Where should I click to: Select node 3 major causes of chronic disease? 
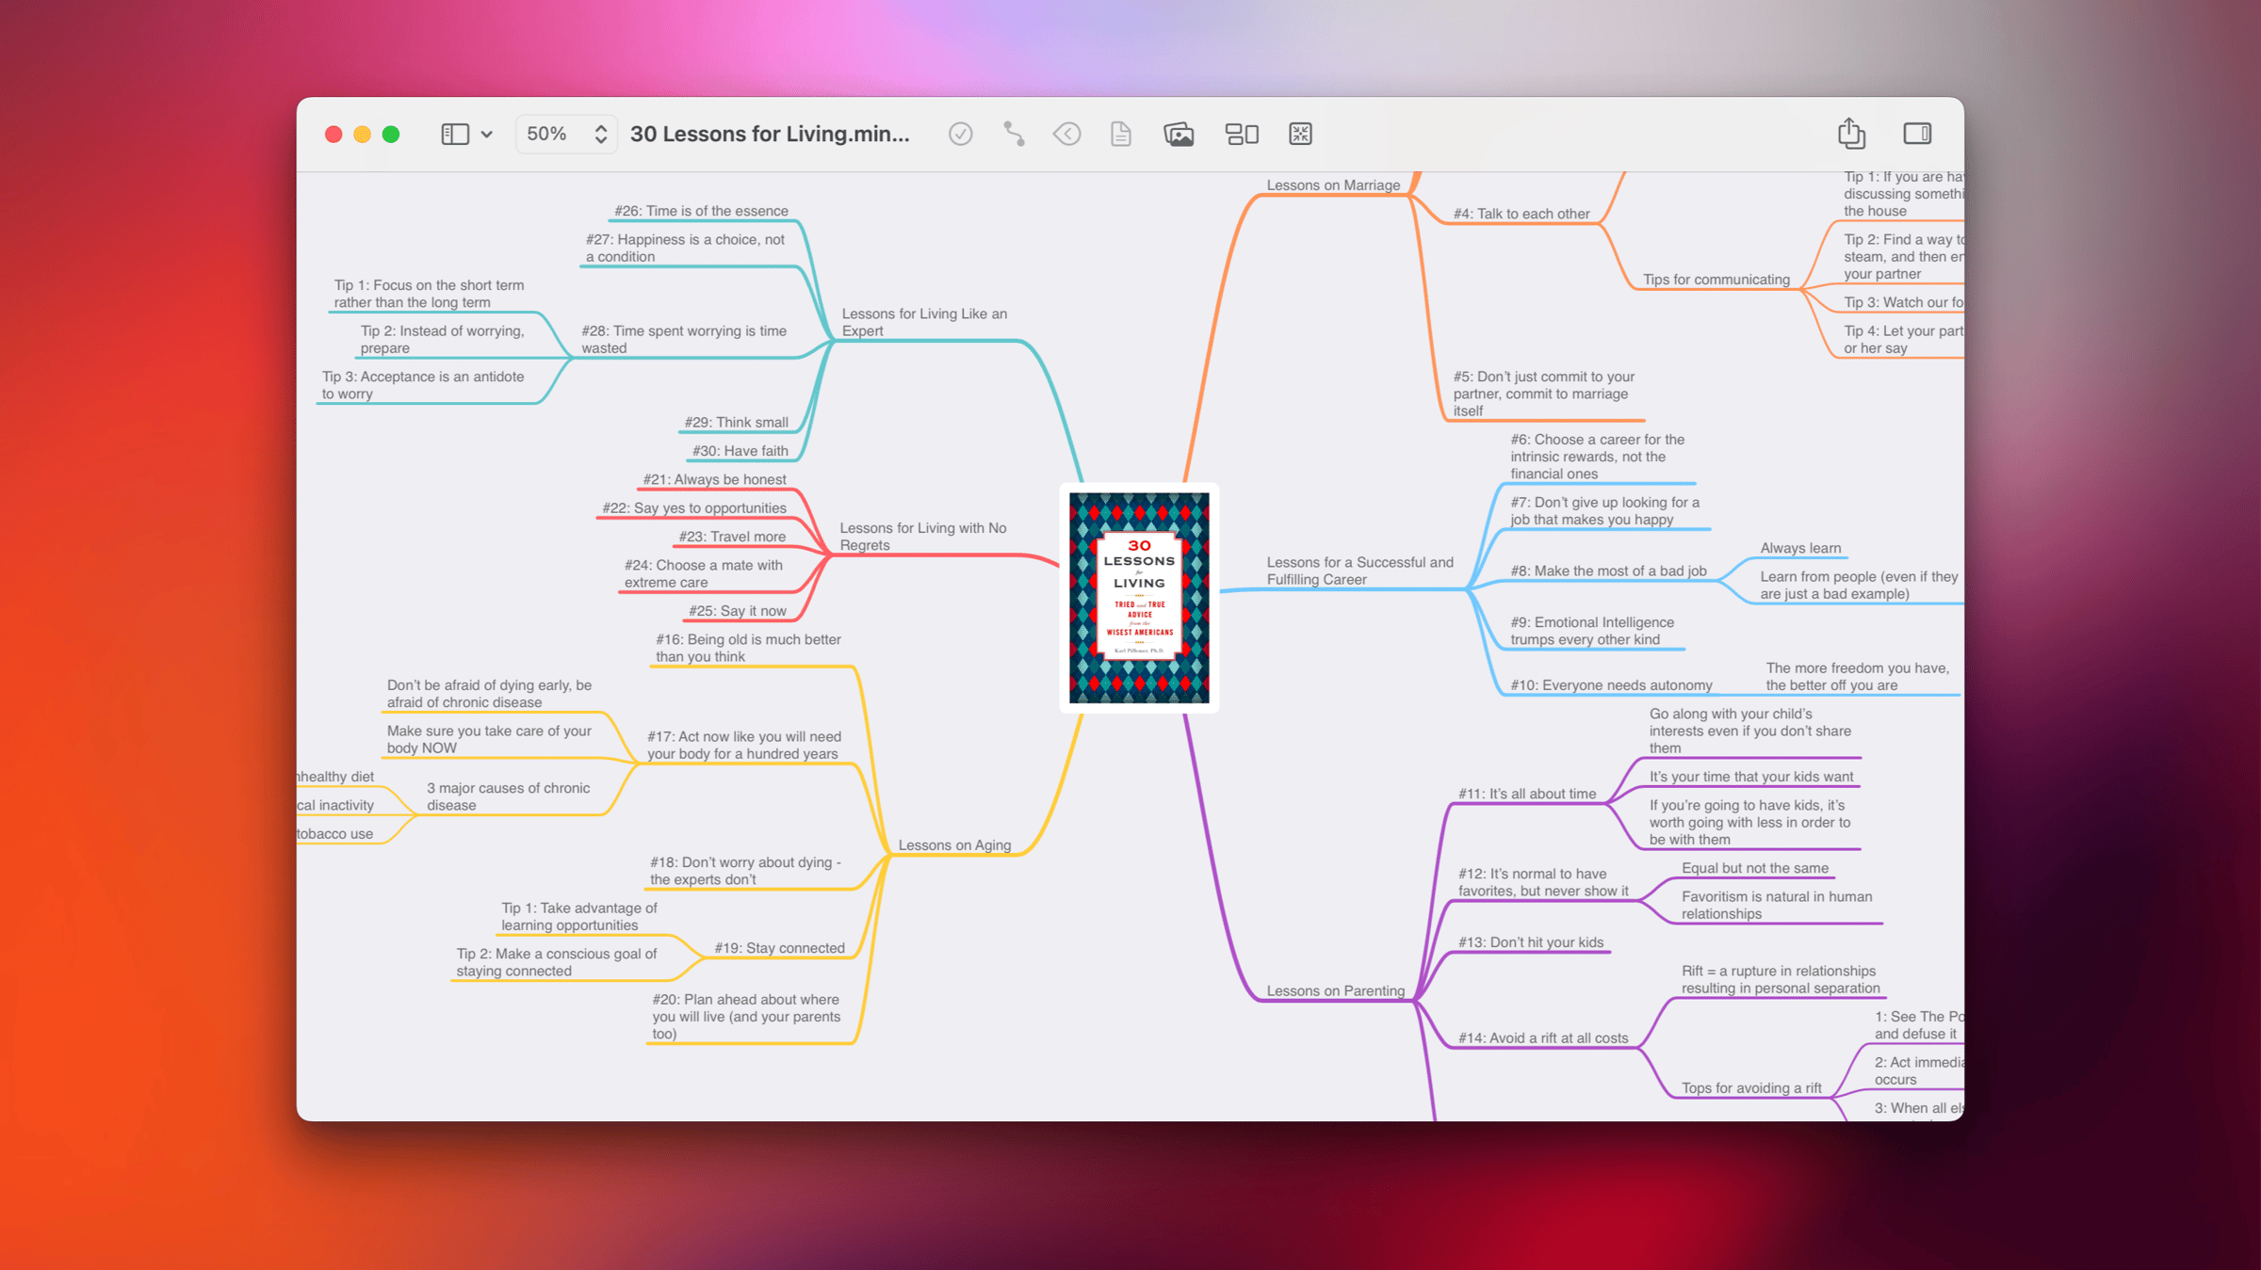[x=508, y=796]
